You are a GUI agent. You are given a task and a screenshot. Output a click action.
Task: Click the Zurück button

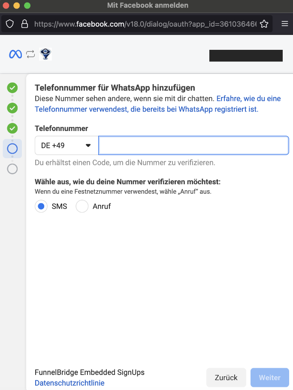click(226, 378)
